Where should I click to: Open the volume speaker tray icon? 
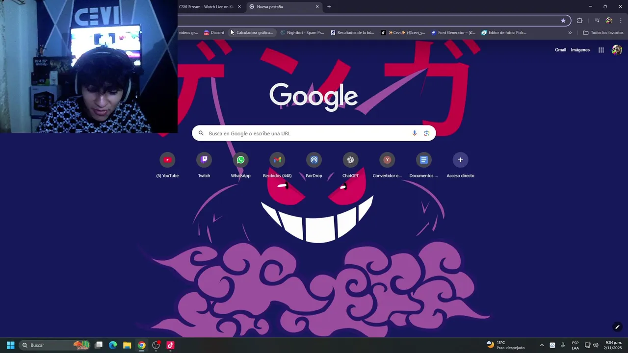coord(596,345)
